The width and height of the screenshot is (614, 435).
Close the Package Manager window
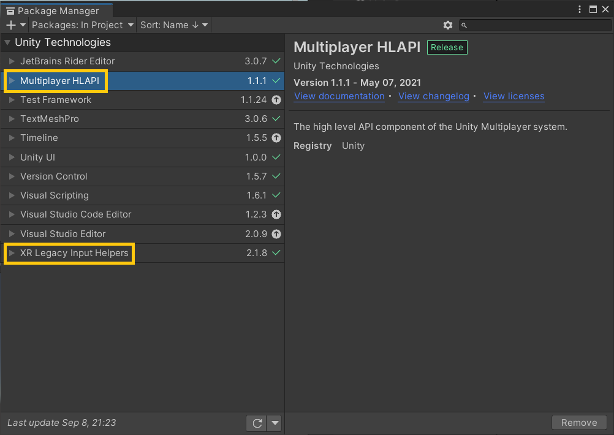pos(605,9)
